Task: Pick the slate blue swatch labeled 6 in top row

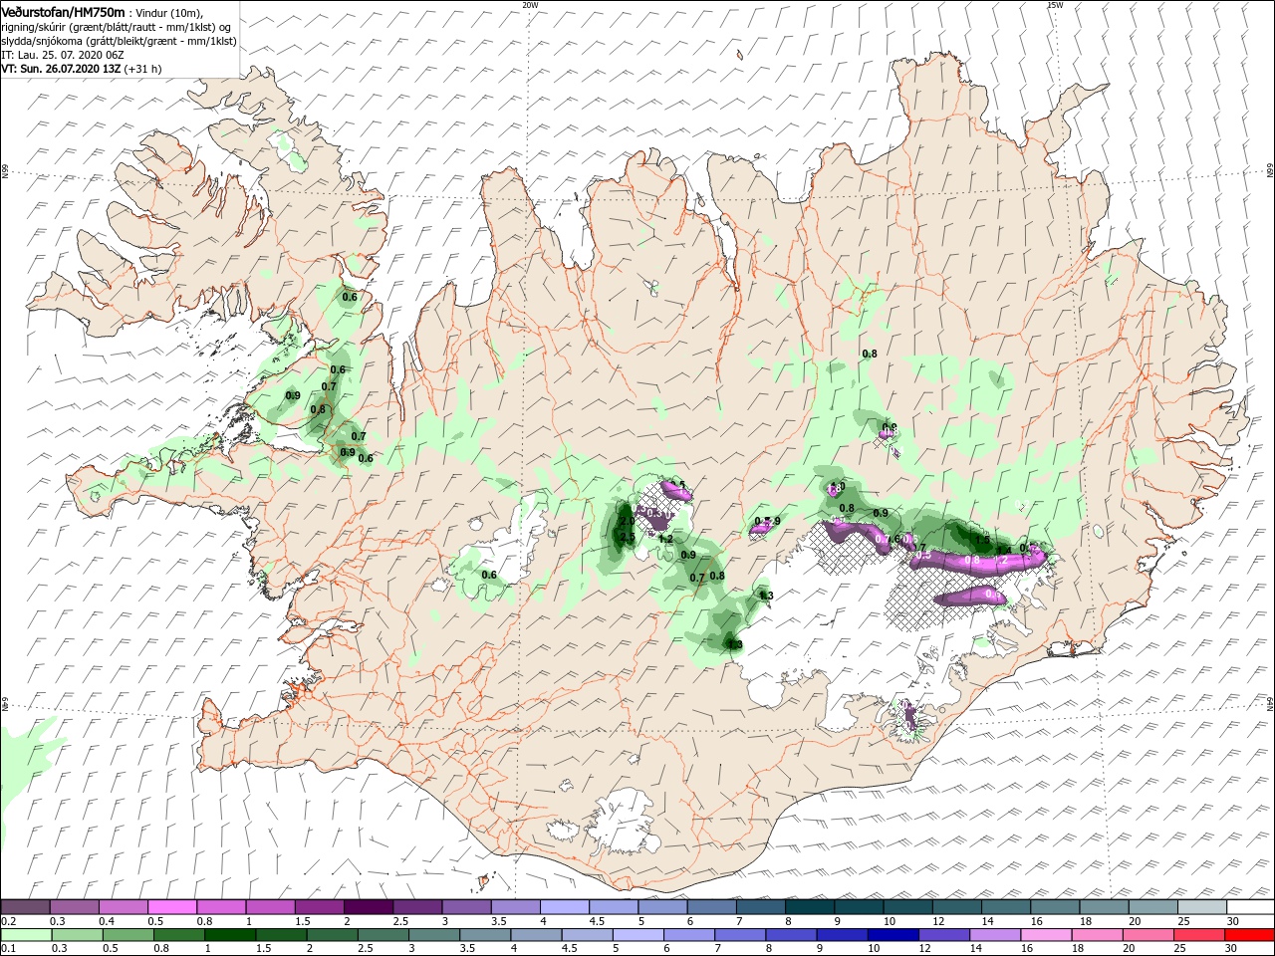Action: click(x=710, y=907)
